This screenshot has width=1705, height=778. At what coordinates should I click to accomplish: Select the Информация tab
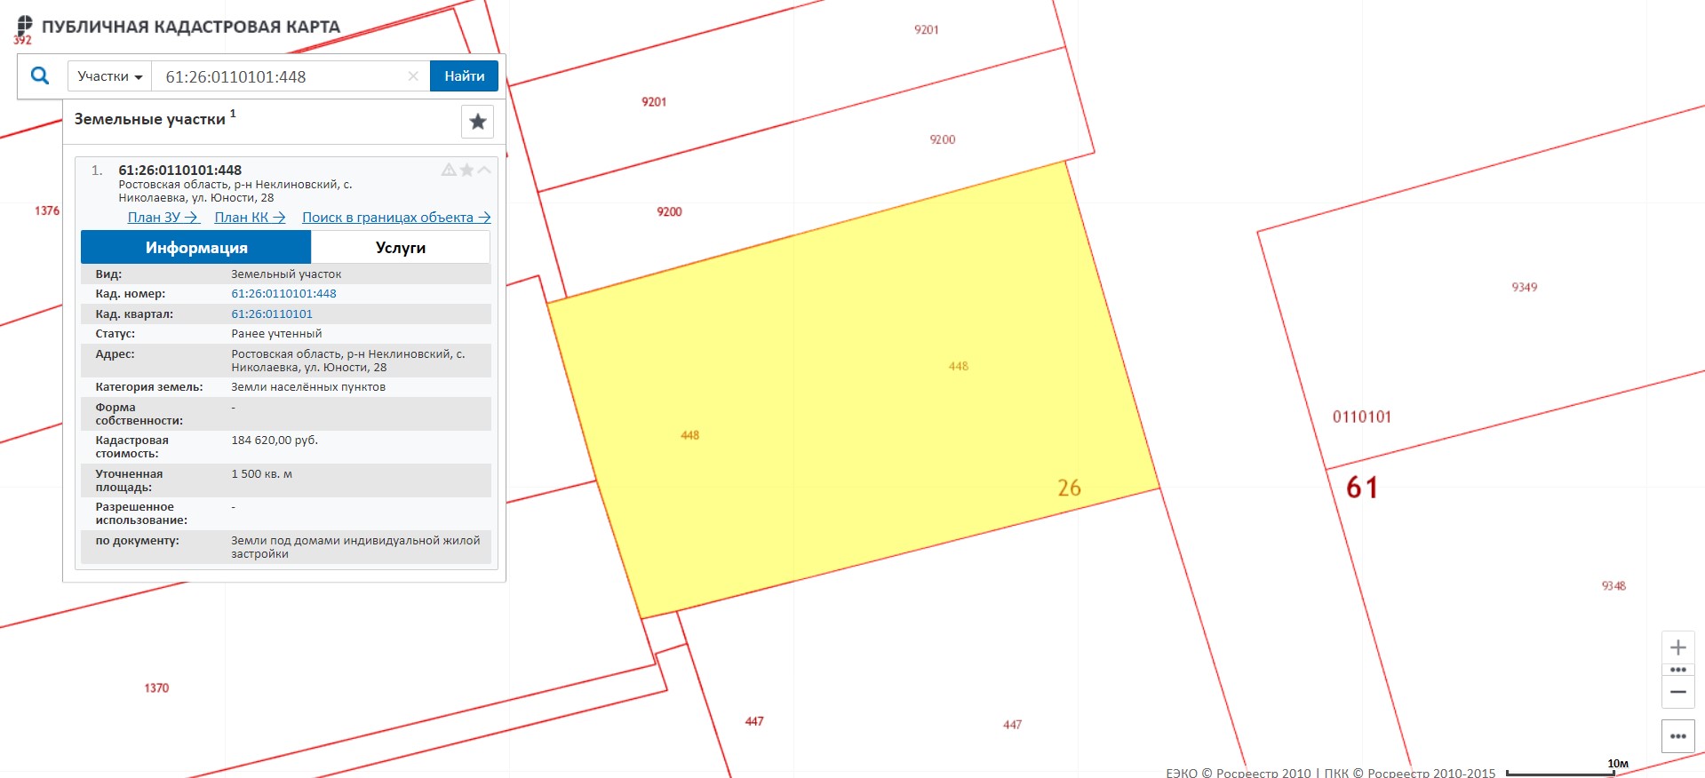pos(196,248)
